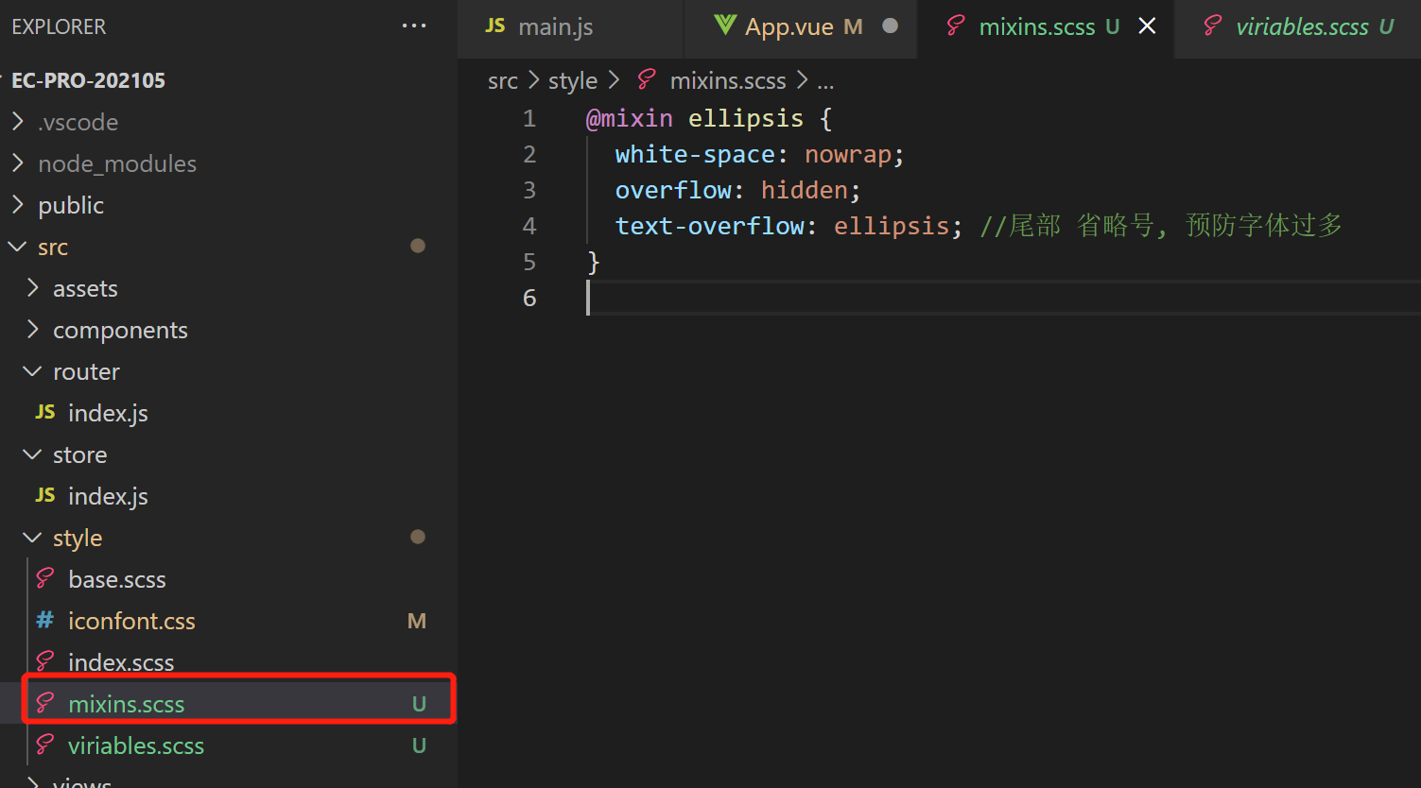The width and height of the screenshot is (1421, 788).
Task: Place cursor on empty line 6
Action: click(x=1003, y=298)
